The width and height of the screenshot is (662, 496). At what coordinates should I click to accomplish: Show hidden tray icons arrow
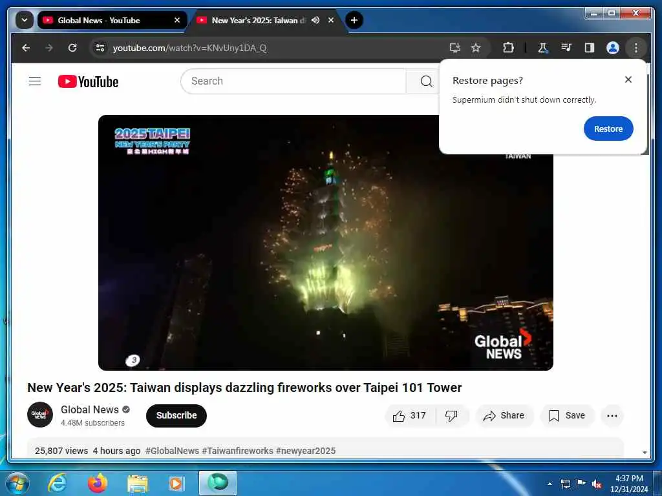550,484
